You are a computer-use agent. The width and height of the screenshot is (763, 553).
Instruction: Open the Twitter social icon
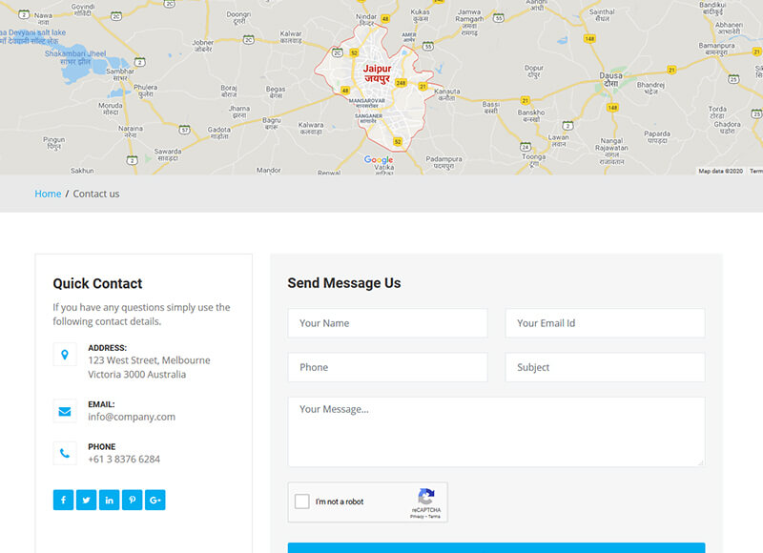(x=87, y=500)
